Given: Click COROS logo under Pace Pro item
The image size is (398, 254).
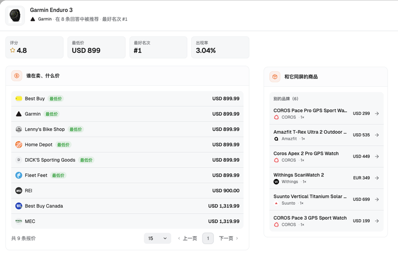Looking at the screenshot, I should pyautogui.click(x=277, y=117).
